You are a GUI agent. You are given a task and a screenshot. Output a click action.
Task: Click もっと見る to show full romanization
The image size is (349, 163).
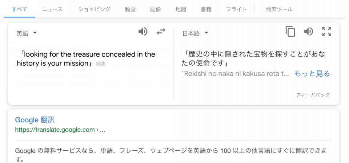312,74
